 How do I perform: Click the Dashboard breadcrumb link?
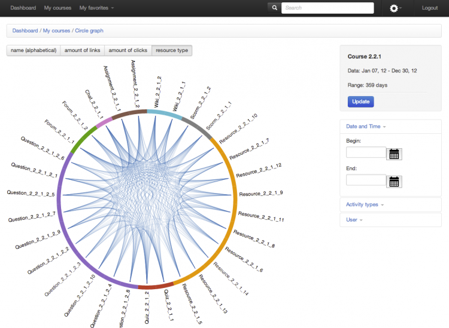tap(25, 30)
